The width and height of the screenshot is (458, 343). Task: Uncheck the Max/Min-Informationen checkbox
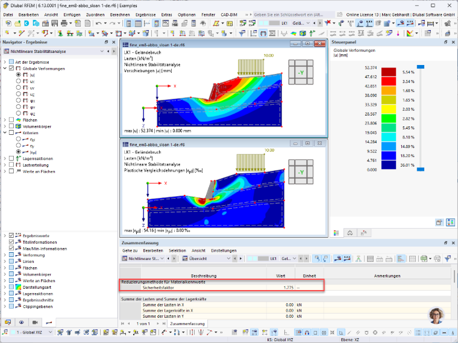coord(11,248)
